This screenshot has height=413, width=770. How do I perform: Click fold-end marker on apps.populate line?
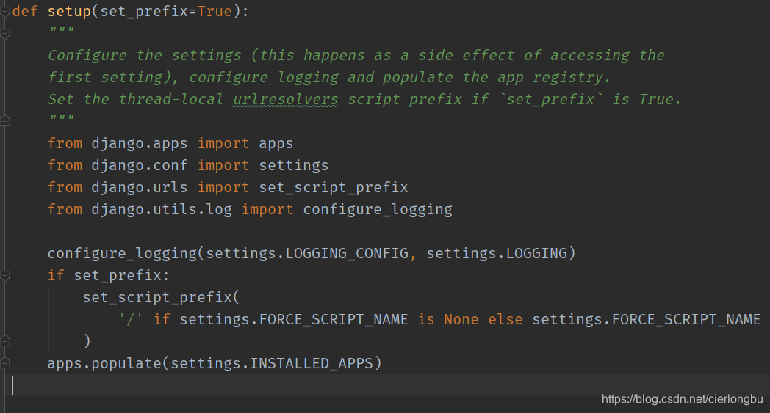(5, 363)
